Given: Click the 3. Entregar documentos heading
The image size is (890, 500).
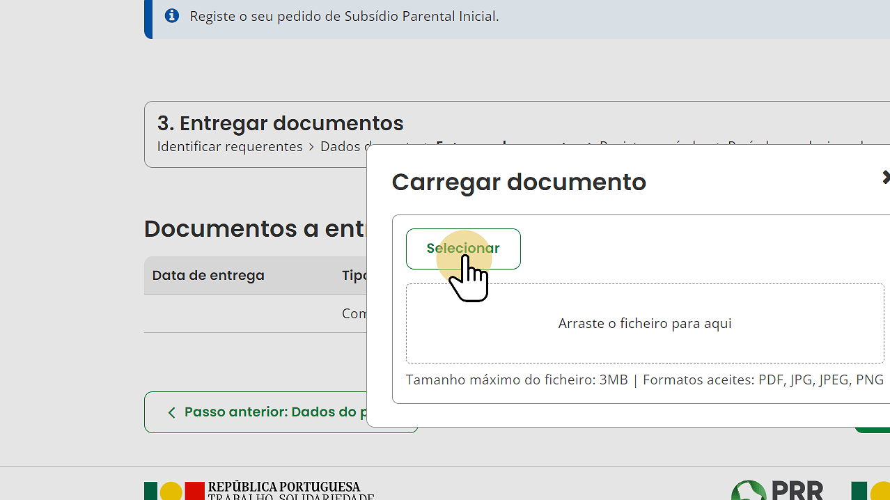Looking at the screenshot, I should click(x=280, y=123).
